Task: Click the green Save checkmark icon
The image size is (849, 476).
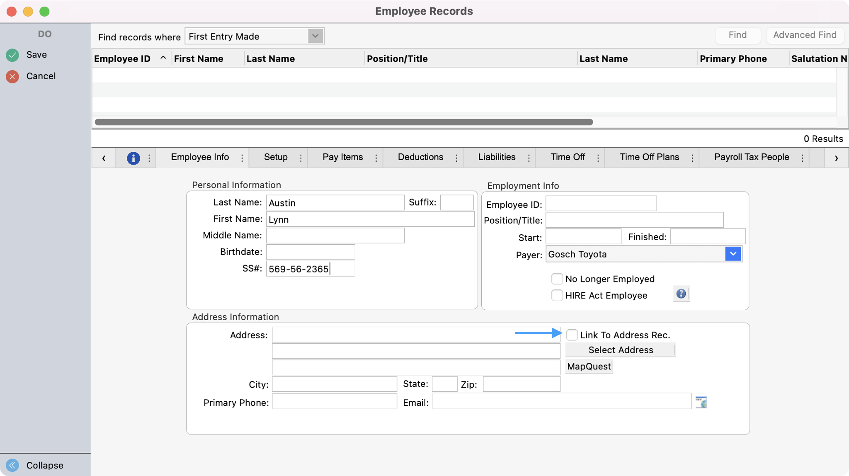Action: [12, 55]
